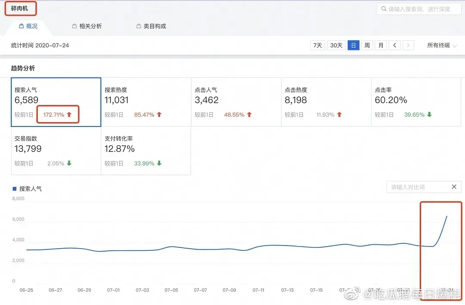The width and height of the screenshot is (465, 305).
Task: Select the 日 daily view toggle
Action: pyautogui.click(x=353, y=45)
